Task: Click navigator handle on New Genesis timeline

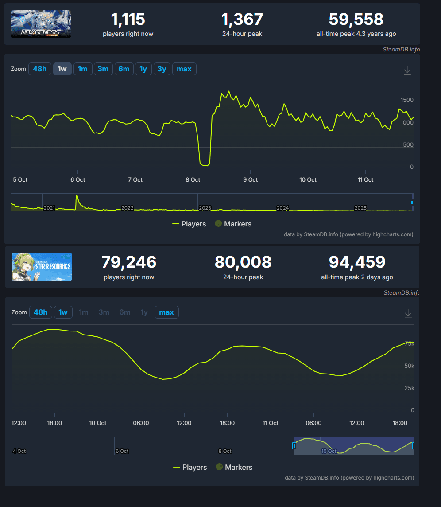Action: (x=412, y=203)
